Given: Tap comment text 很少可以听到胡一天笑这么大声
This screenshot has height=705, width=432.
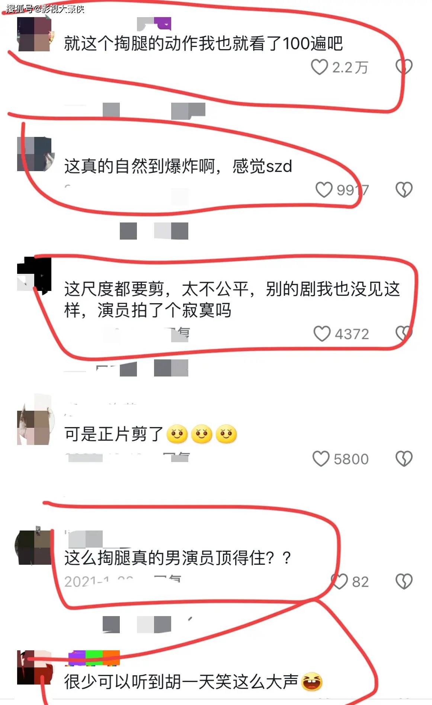Looking at the screenshot, I should pos(181,682).
